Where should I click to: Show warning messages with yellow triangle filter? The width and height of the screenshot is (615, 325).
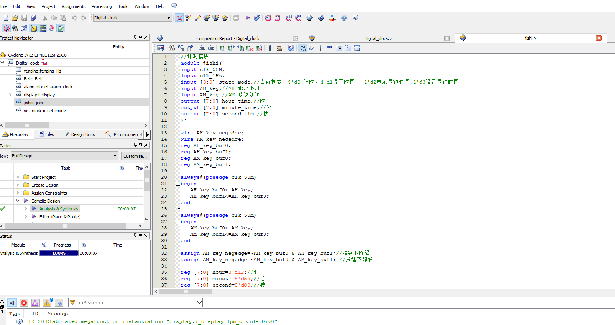47,303
